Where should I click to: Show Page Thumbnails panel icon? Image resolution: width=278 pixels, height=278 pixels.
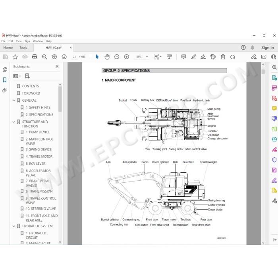(x=5, y=69)
